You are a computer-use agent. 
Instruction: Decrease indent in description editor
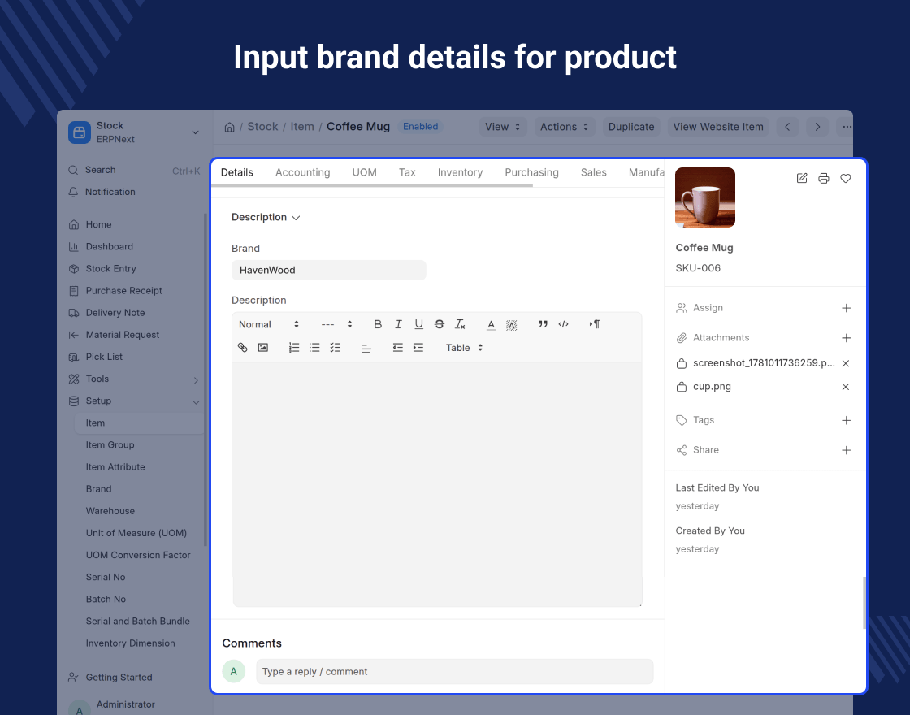[397, 348]
